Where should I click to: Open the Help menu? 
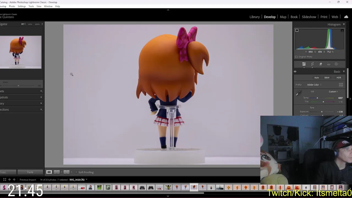click(x=57, y=6)
